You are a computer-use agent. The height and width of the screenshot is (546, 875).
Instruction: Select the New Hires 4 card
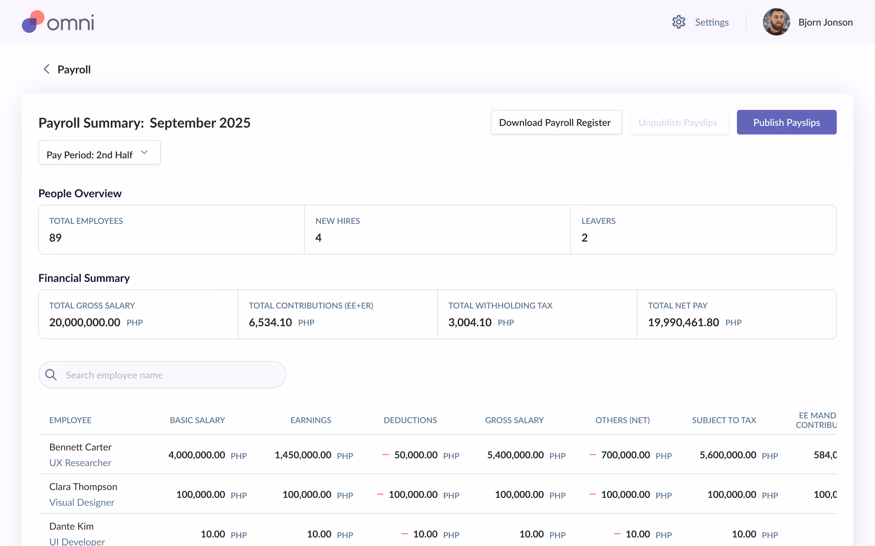(437, 230)
